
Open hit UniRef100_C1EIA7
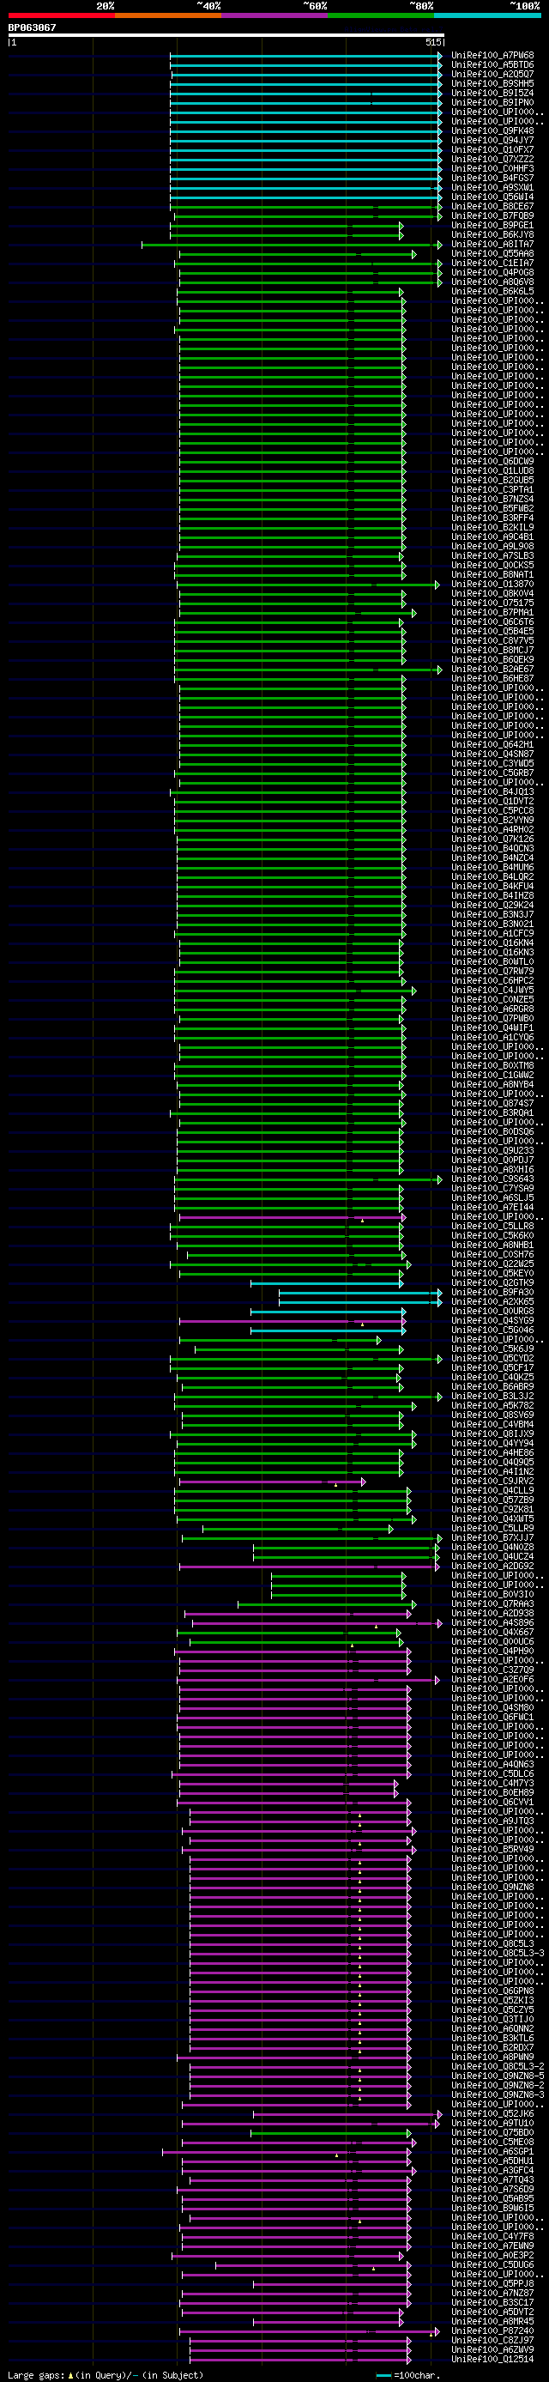[492, 264]
